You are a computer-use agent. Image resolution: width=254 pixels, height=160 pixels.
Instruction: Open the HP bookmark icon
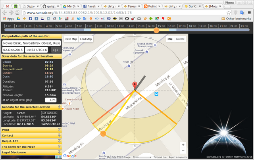click(x=79, y=19)
